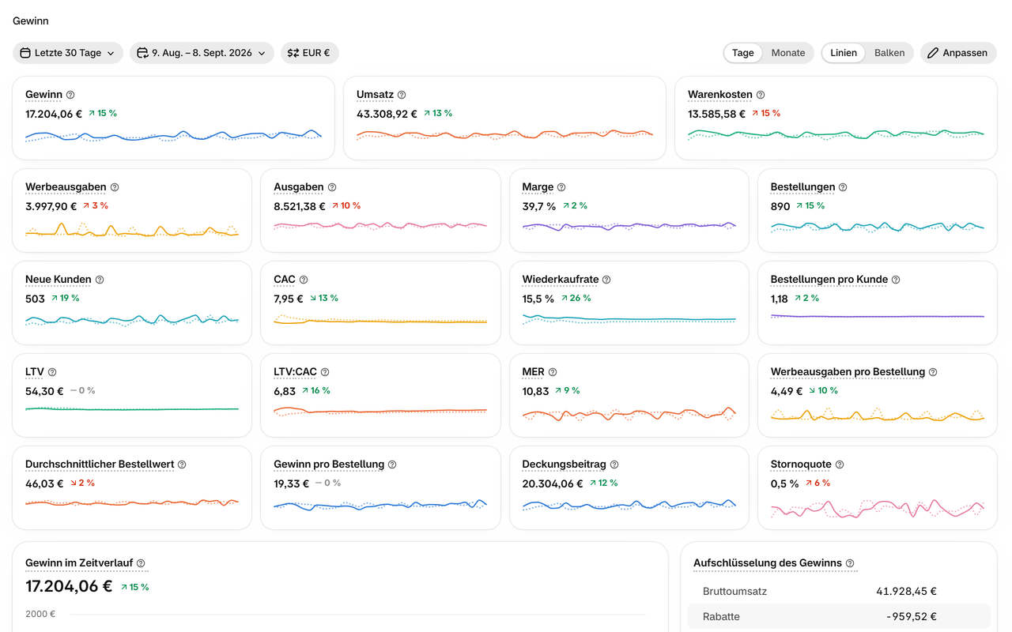The width and height of the screenshot is (1012, 632).
Task: Click the Rabatte row in the breakdown
Action: coord(839,616)
